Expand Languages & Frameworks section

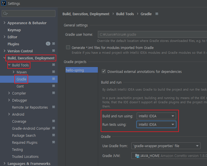tap(4, 163)
